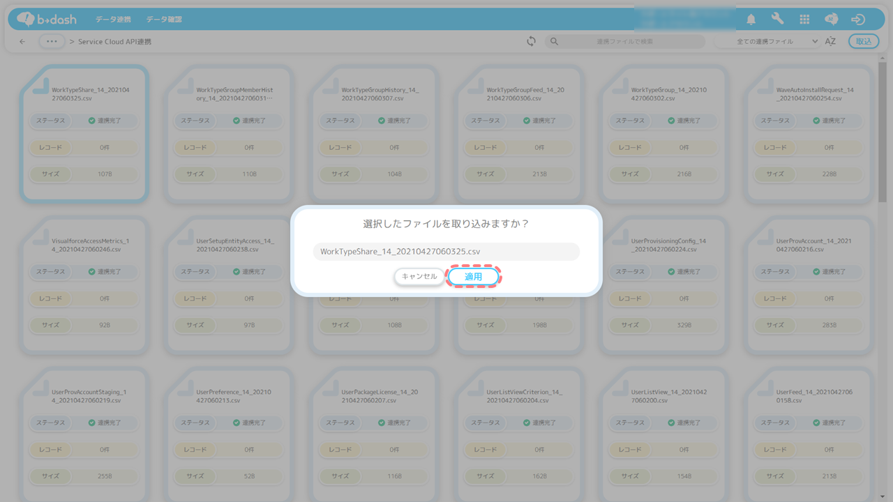This screenshot has width=893, height=502.
Task: Select the UserListView_14 file card
Action: click(x=664, y=435)
